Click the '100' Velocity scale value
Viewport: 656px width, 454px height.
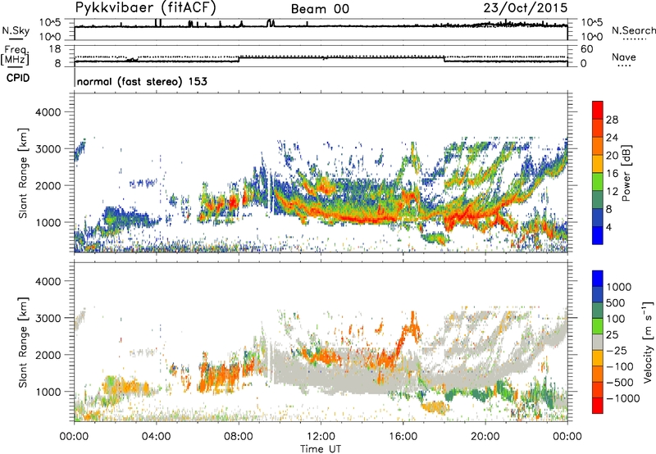[x=616, y=319]
